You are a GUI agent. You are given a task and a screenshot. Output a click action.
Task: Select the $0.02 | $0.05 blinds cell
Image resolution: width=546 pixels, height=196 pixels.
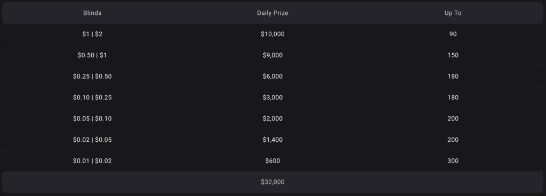pyautogui.click(x=92, y=140)
